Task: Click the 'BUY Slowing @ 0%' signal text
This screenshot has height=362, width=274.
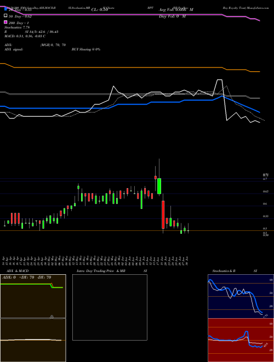Action: click(86, 49)
